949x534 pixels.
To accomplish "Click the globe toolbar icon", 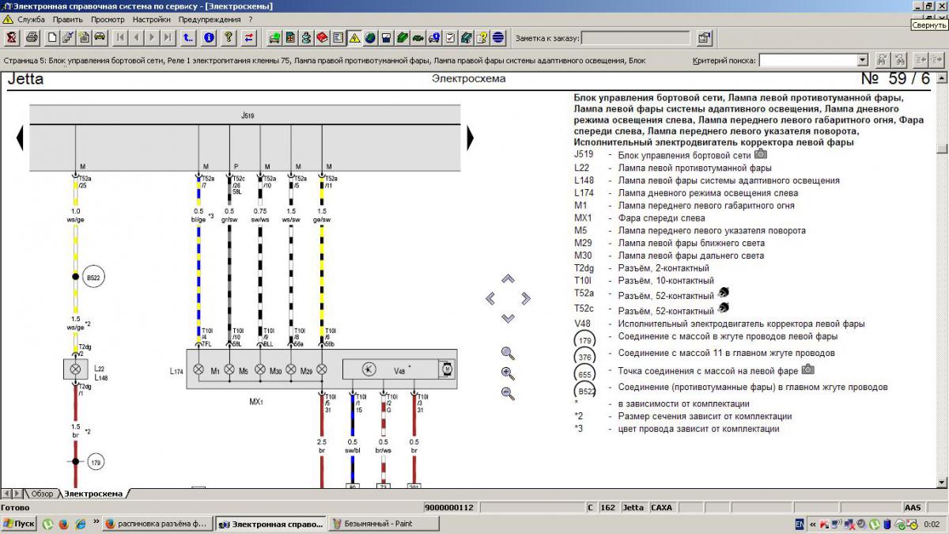I will (x=370, y=37).
